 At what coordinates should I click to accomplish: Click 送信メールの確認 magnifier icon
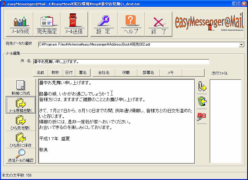21,156
